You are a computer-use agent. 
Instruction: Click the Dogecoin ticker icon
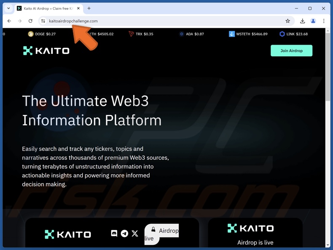coord(31,34)
